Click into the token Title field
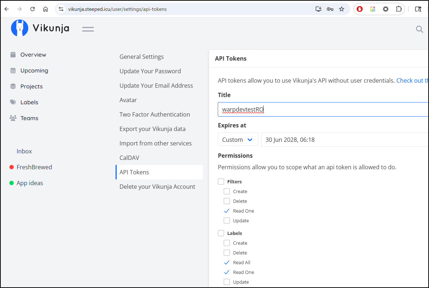429x288 pixels. [x=323, y=110]
